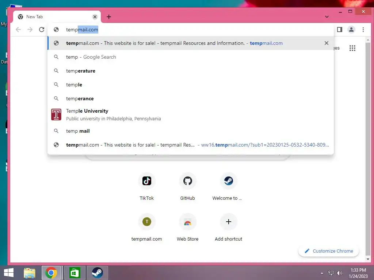Click the network tray icon
The height and width of the screenshot is (280, 374).
(331, 273)
